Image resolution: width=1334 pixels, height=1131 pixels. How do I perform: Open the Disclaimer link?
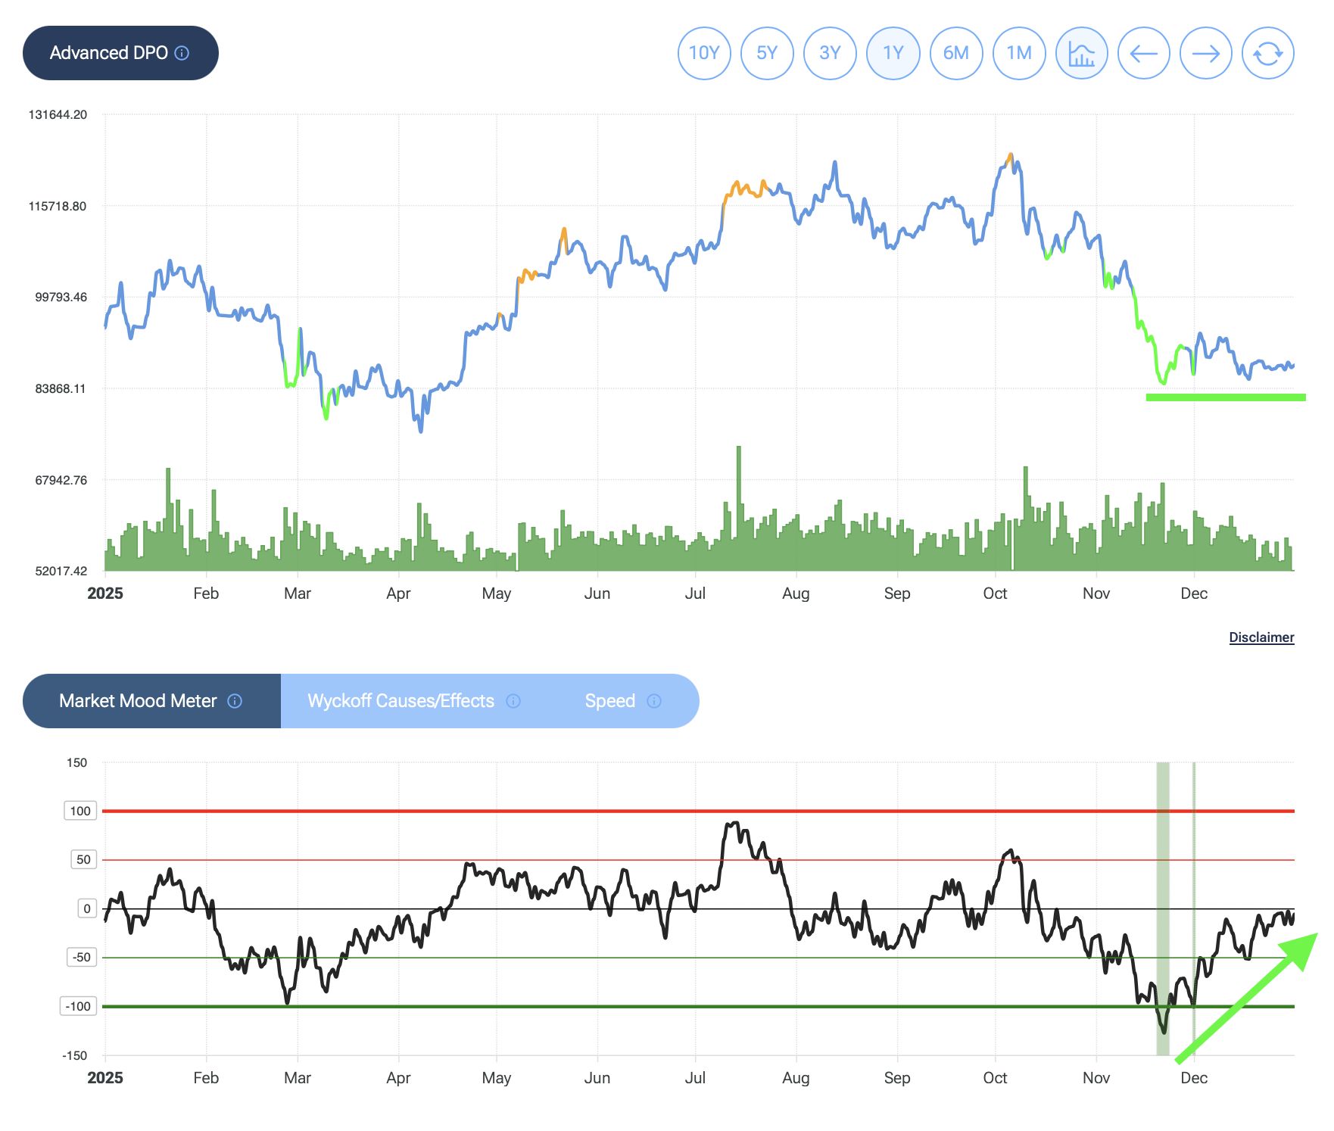click(x=1261, y=637)
